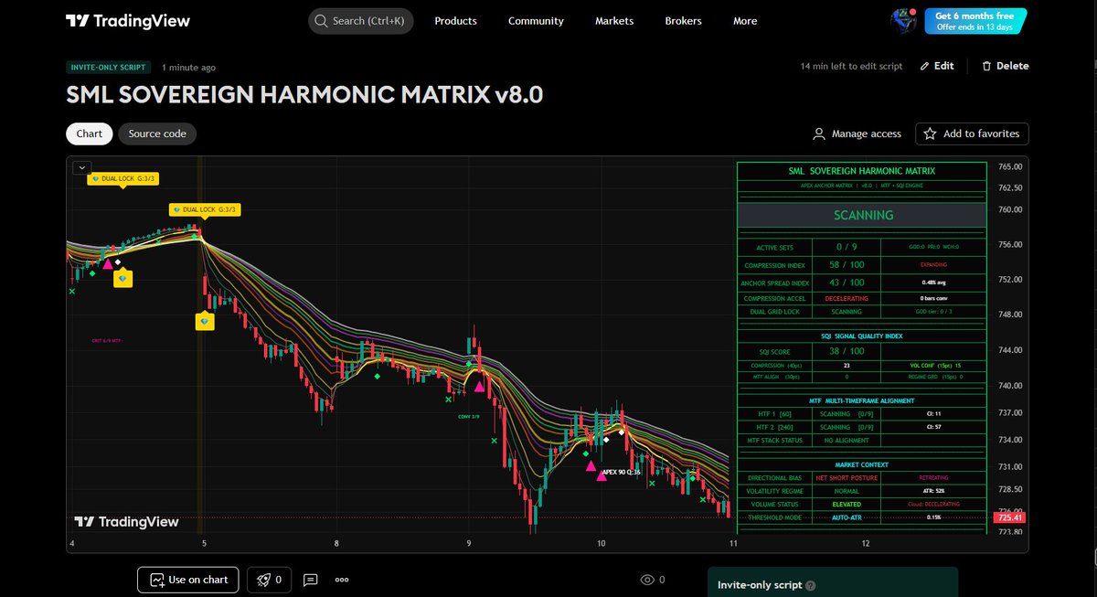The width and height of the screenshot is (1097, 597).
Task: Click the script title SML SOVEREIGN HARMONIC MATRIX v8.0
Action: [x=304, y=95]
